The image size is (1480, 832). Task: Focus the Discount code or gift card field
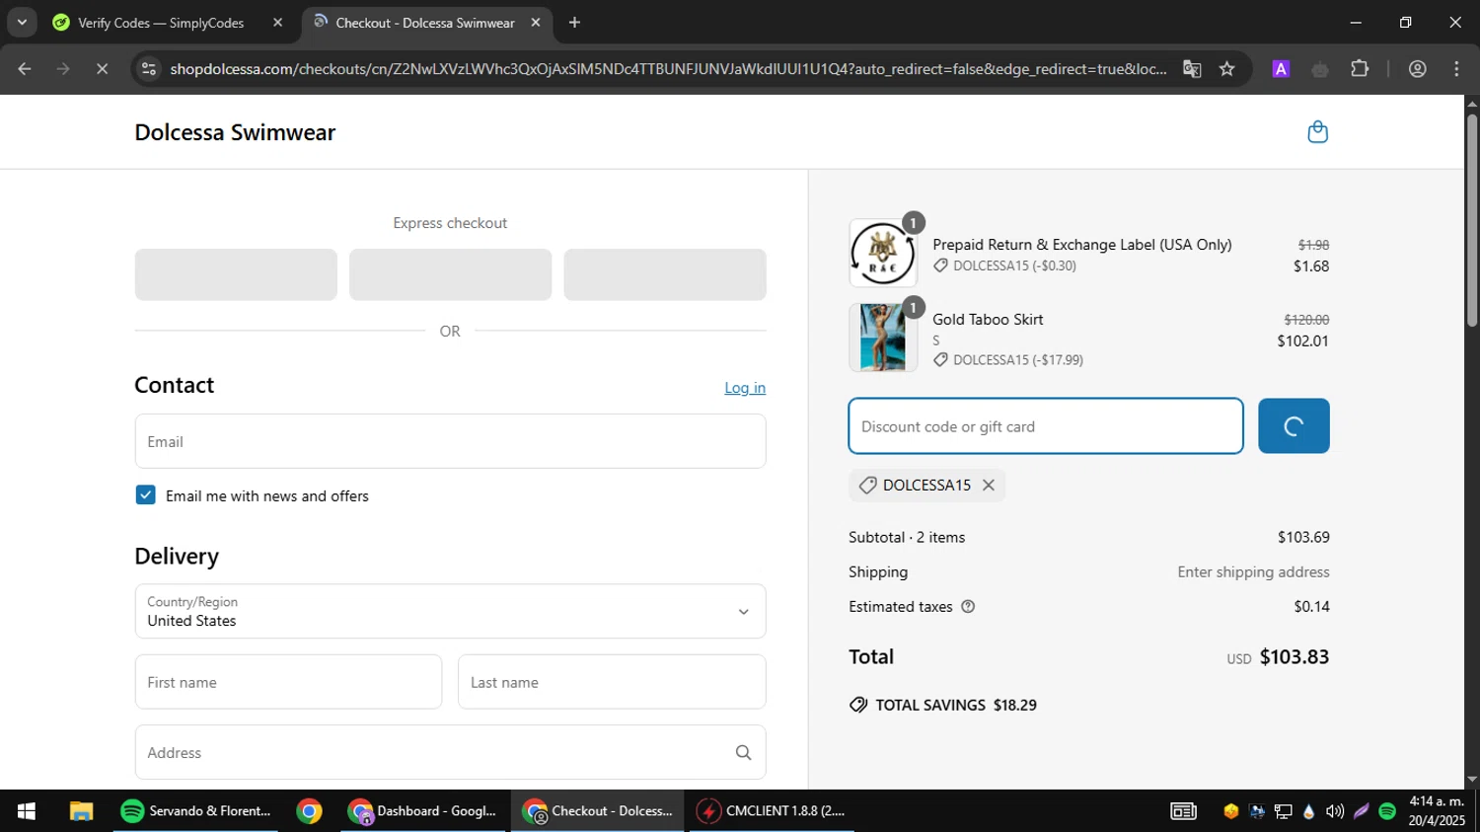tap(1046, 426)
